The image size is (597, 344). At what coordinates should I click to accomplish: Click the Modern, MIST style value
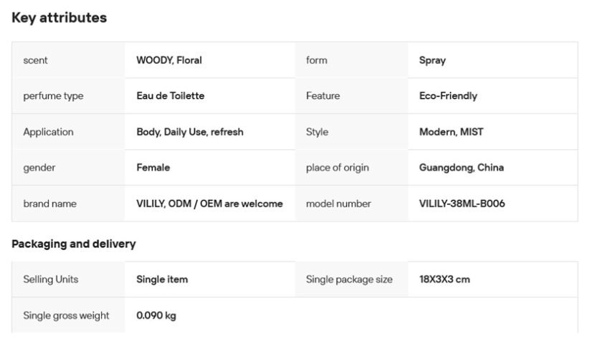coord(451,132)
